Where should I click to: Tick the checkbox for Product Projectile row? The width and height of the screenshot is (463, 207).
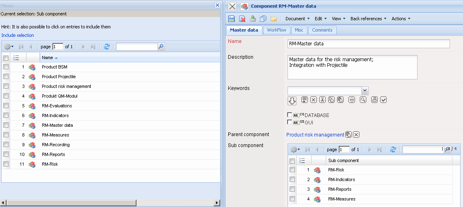(6, 77)
